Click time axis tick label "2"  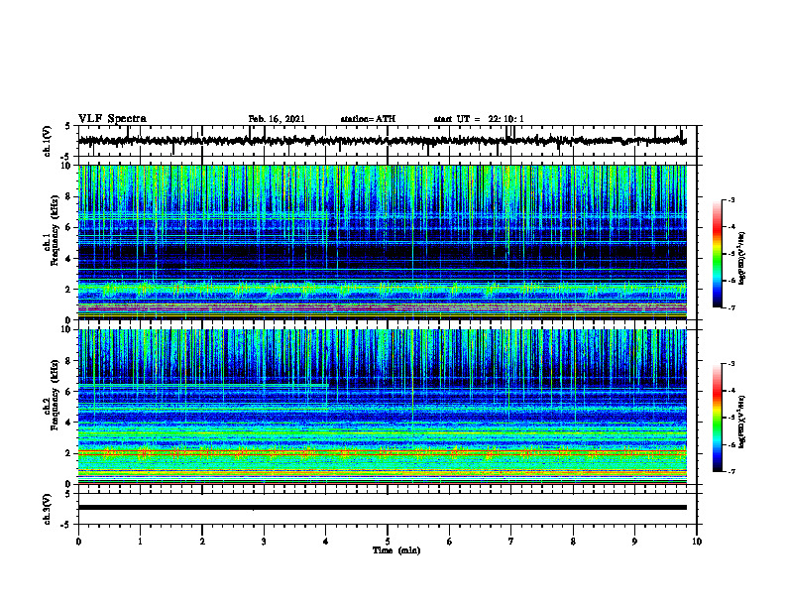(x=202, y=542)
